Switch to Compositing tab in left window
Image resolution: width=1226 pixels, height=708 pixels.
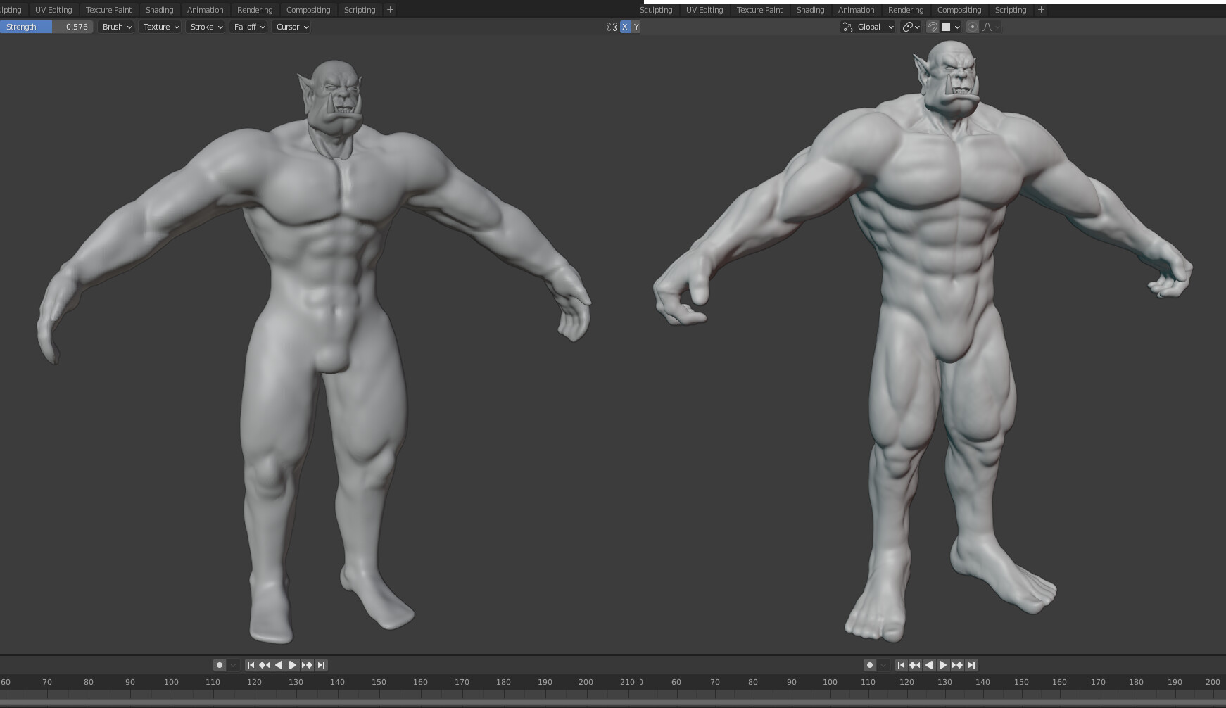coord(308,10)
